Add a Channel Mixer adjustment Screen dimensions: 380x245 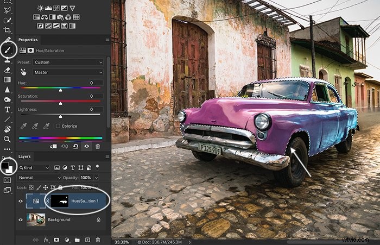(68, 17)
